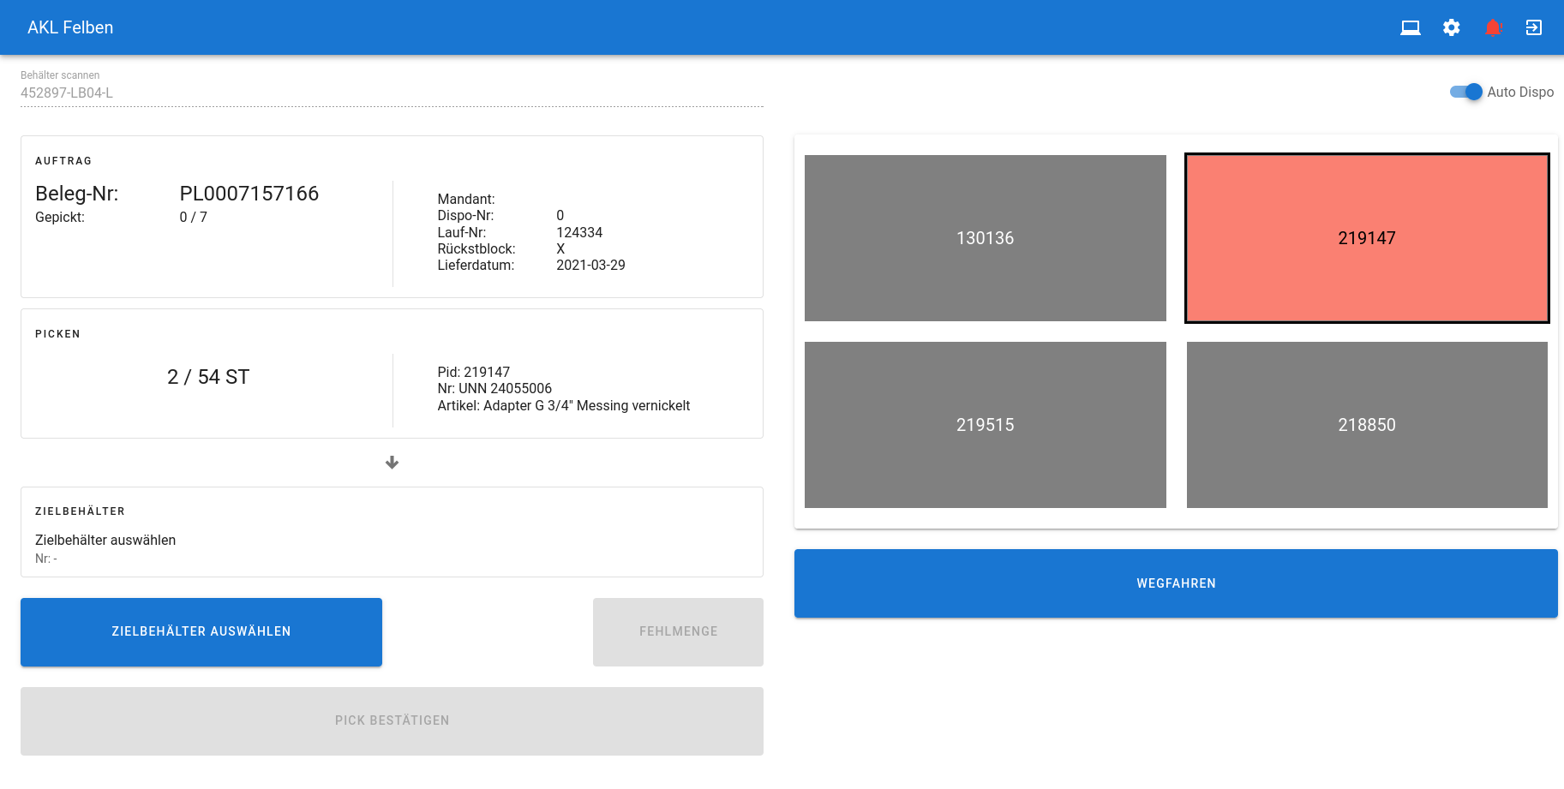
Task: Open settings via the gear icon
Action: 1451,27
